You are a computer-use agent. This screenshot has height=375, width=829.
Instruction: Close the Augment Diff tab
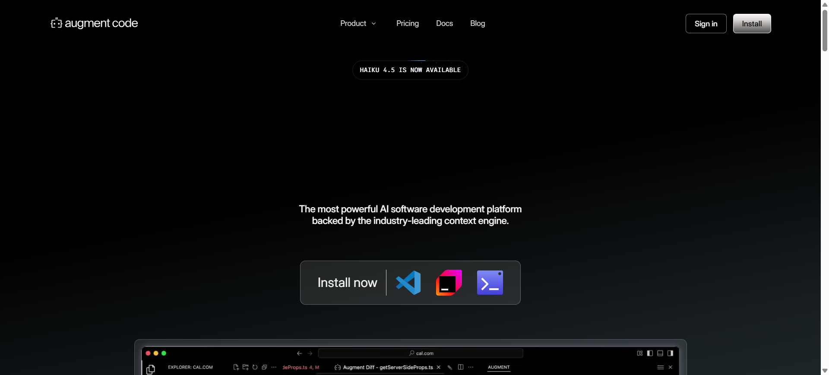(x=439, y=367)
